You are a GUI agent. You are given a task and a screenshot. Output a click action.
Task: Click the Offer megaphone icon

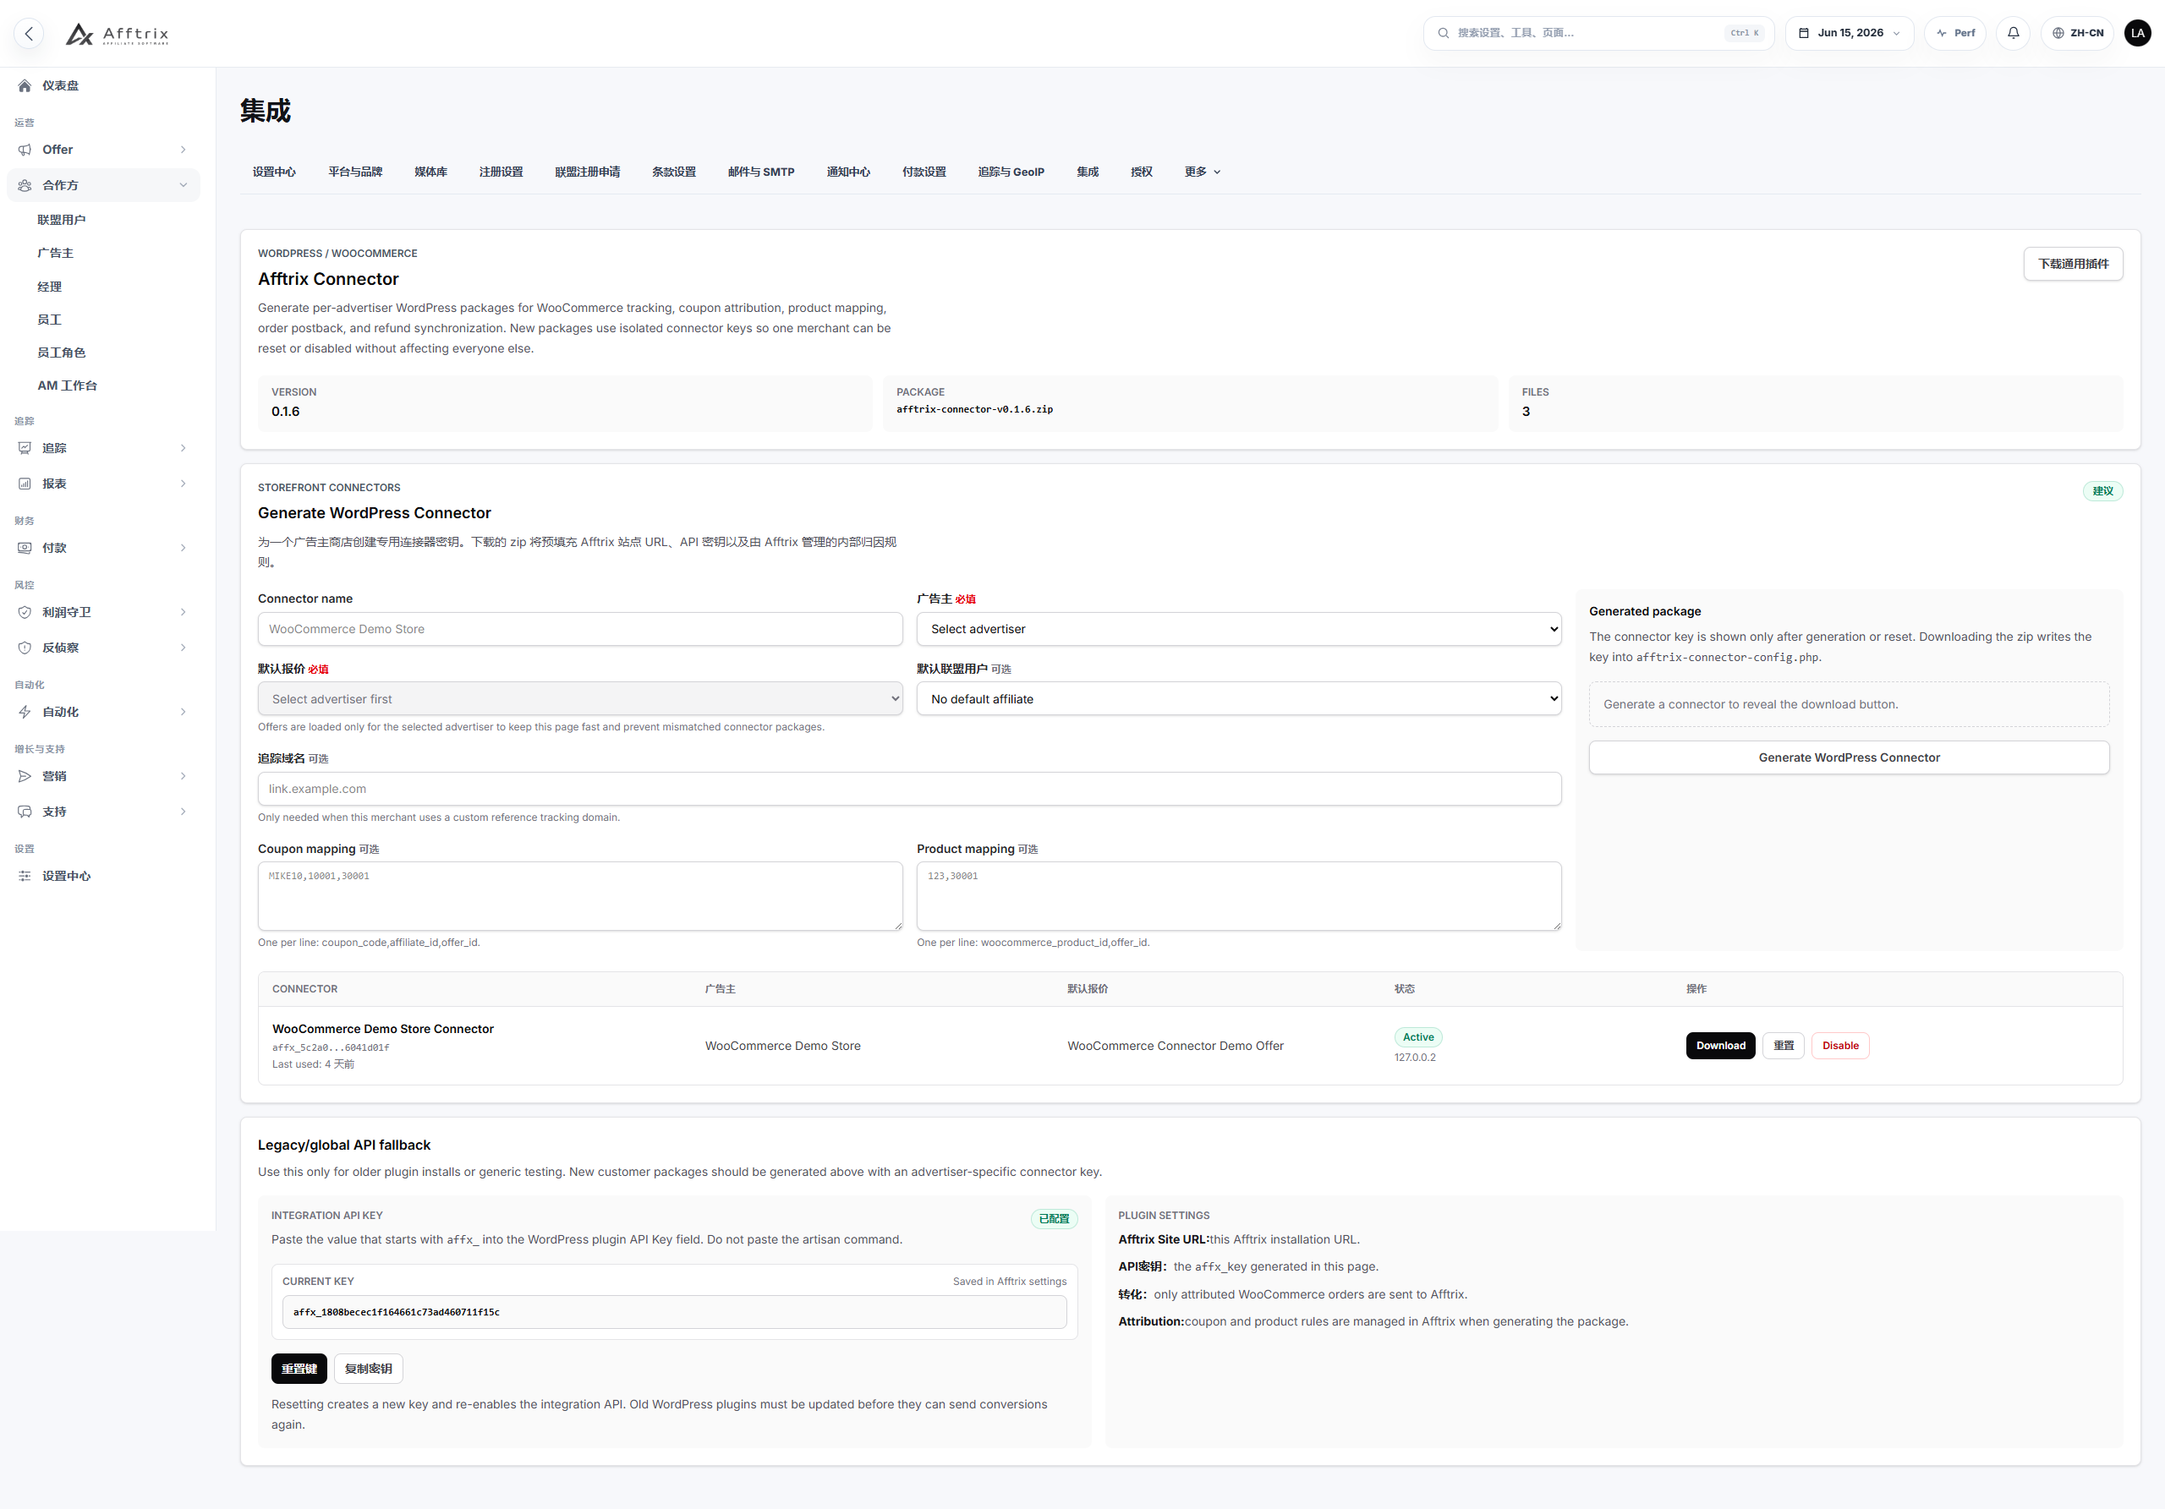[x=25, y=150]
